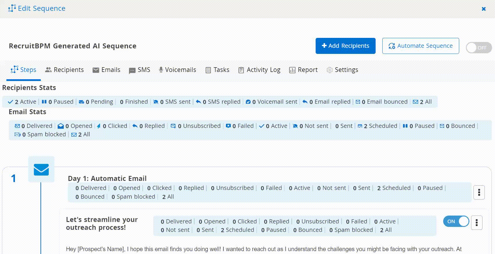Viewport: 495px width, 254px height.
Task: Click the Tasks list icon
Action: click(x=208, y=70)
